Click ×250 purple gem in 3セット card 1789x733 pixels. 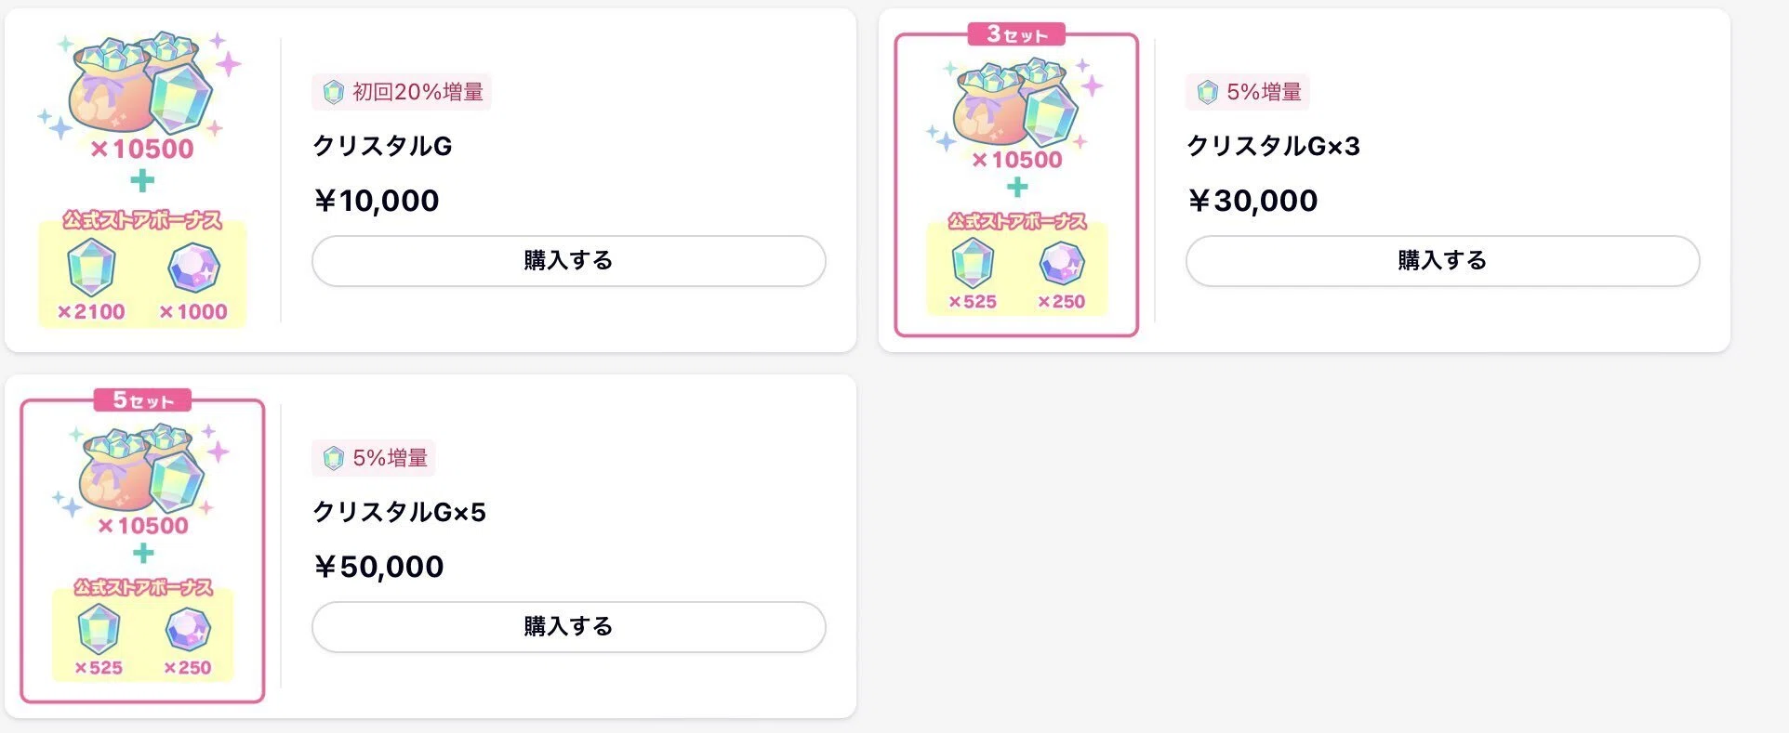(1061, 263)
